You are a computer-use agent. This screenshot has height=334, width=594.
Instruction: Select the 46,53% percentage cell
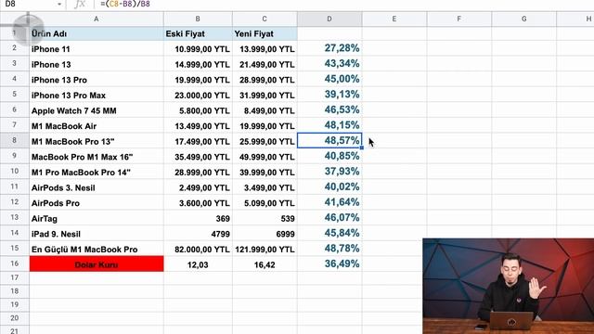pos(329,110)
